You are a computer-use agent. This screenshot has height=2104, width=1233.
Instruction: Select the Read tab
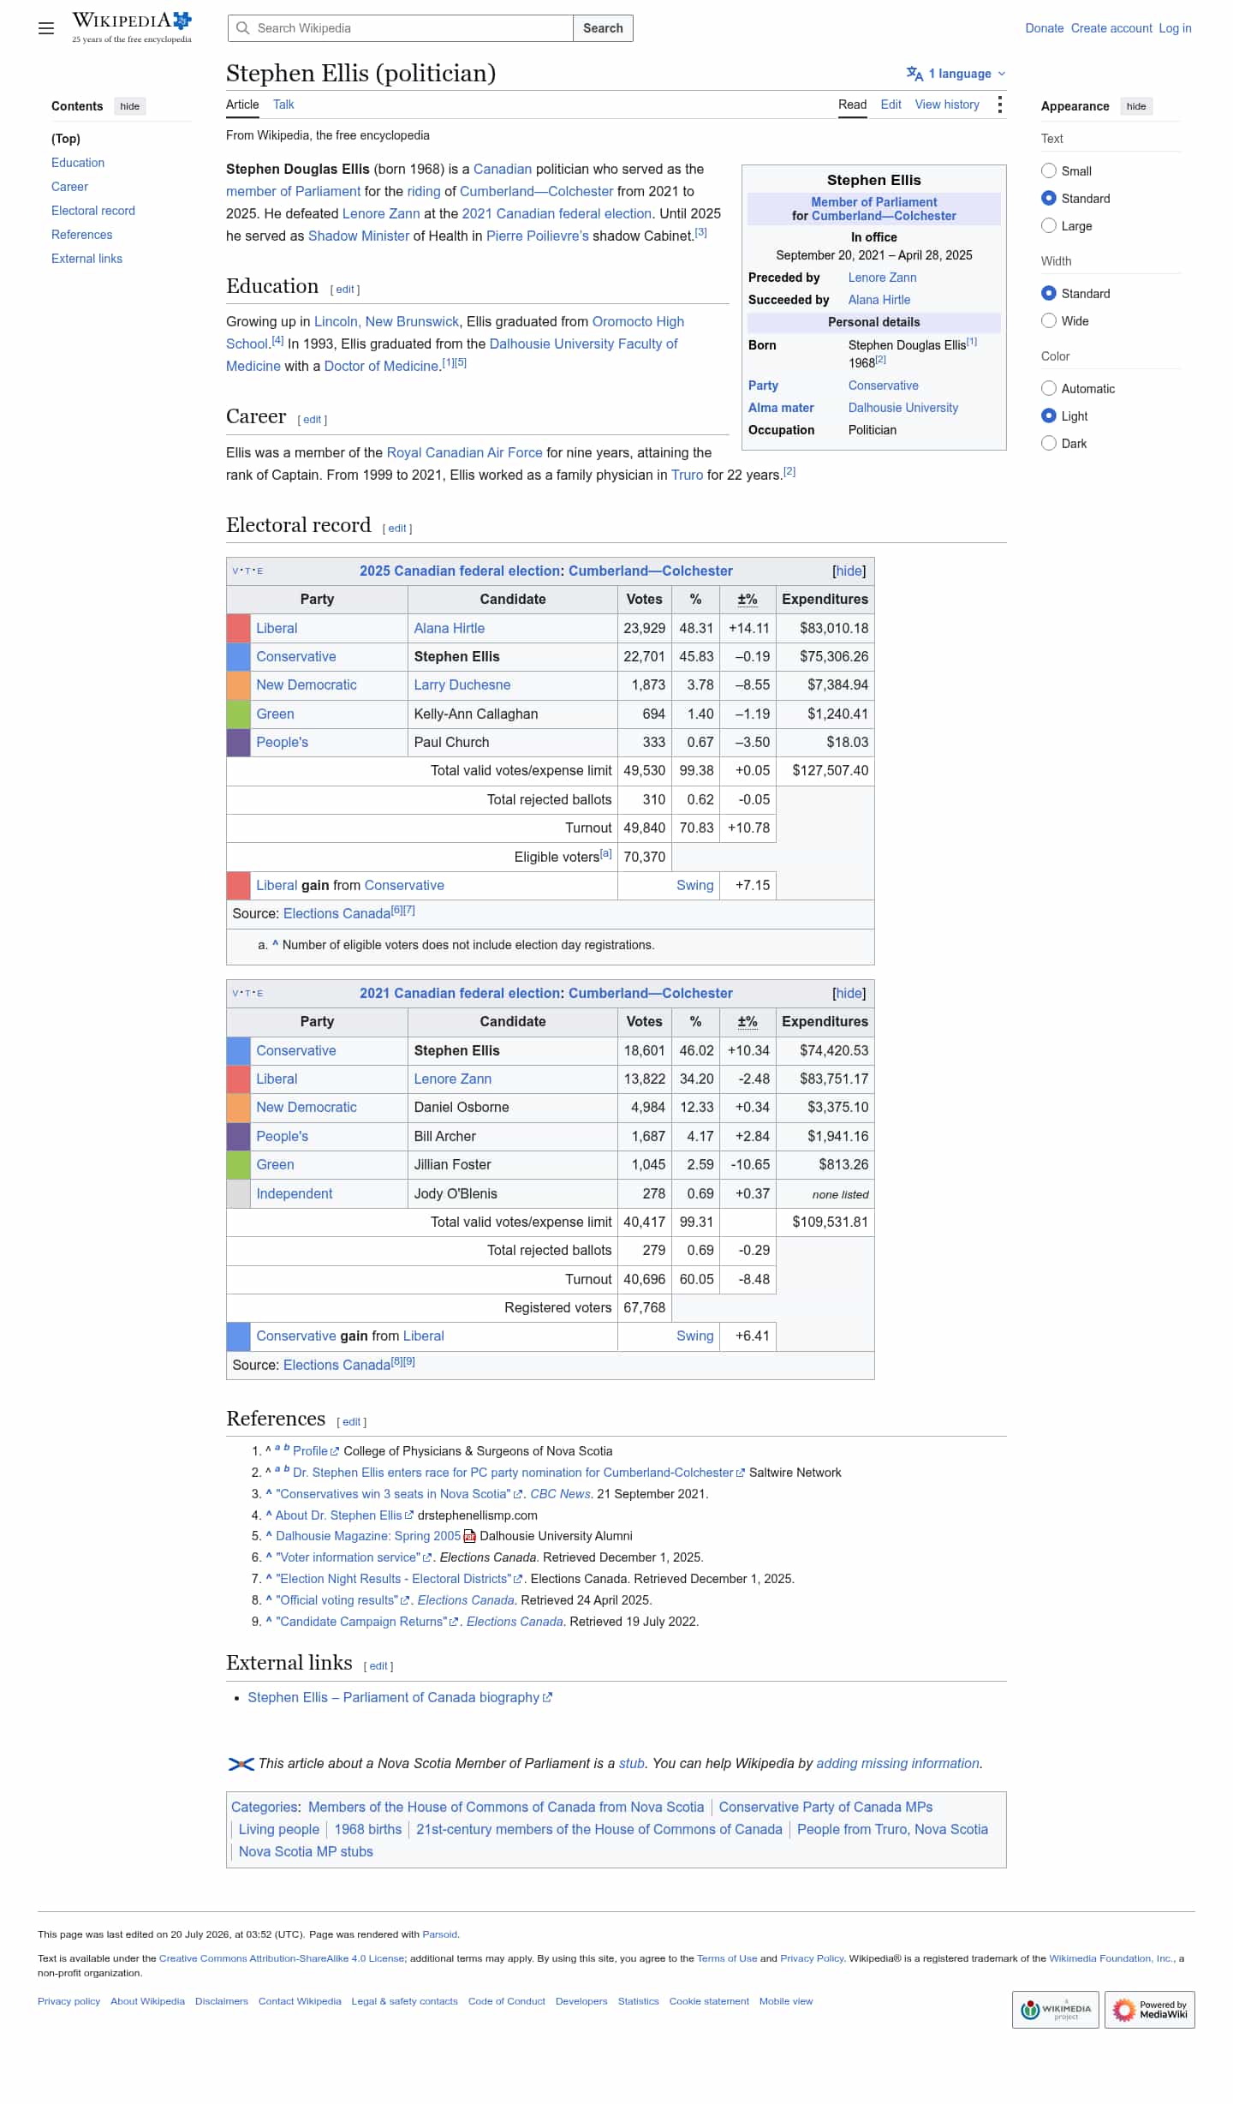click(x=852, y=105)
